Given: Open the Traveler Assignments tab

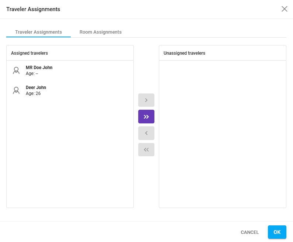Looking at the screenshot, I should pyautogui.click(x=38, y=32).
